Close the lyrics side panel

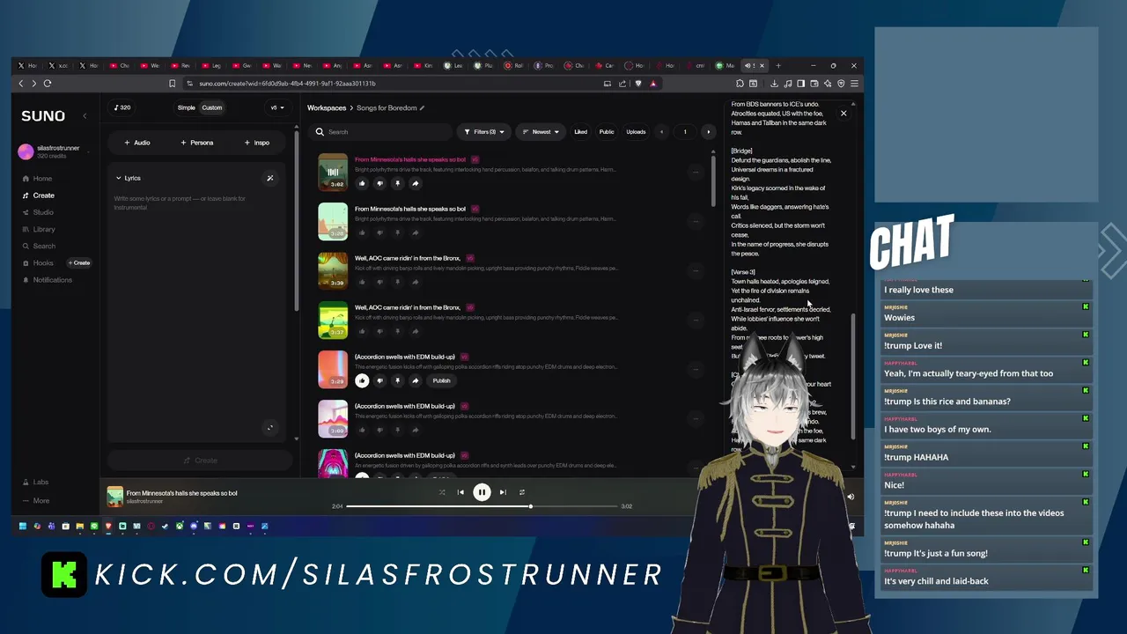pos(843,113)
